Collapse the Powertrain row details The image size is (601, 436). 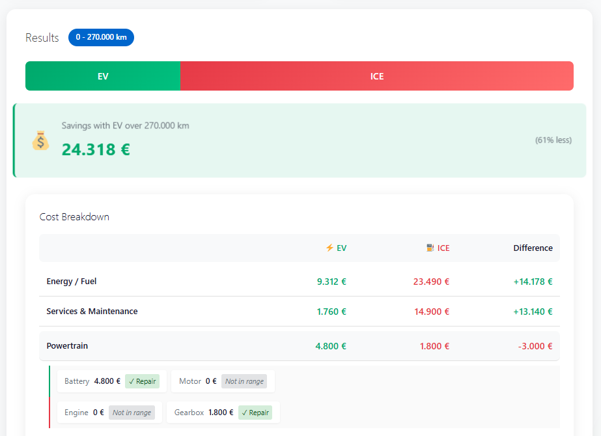tap(300, 346)
